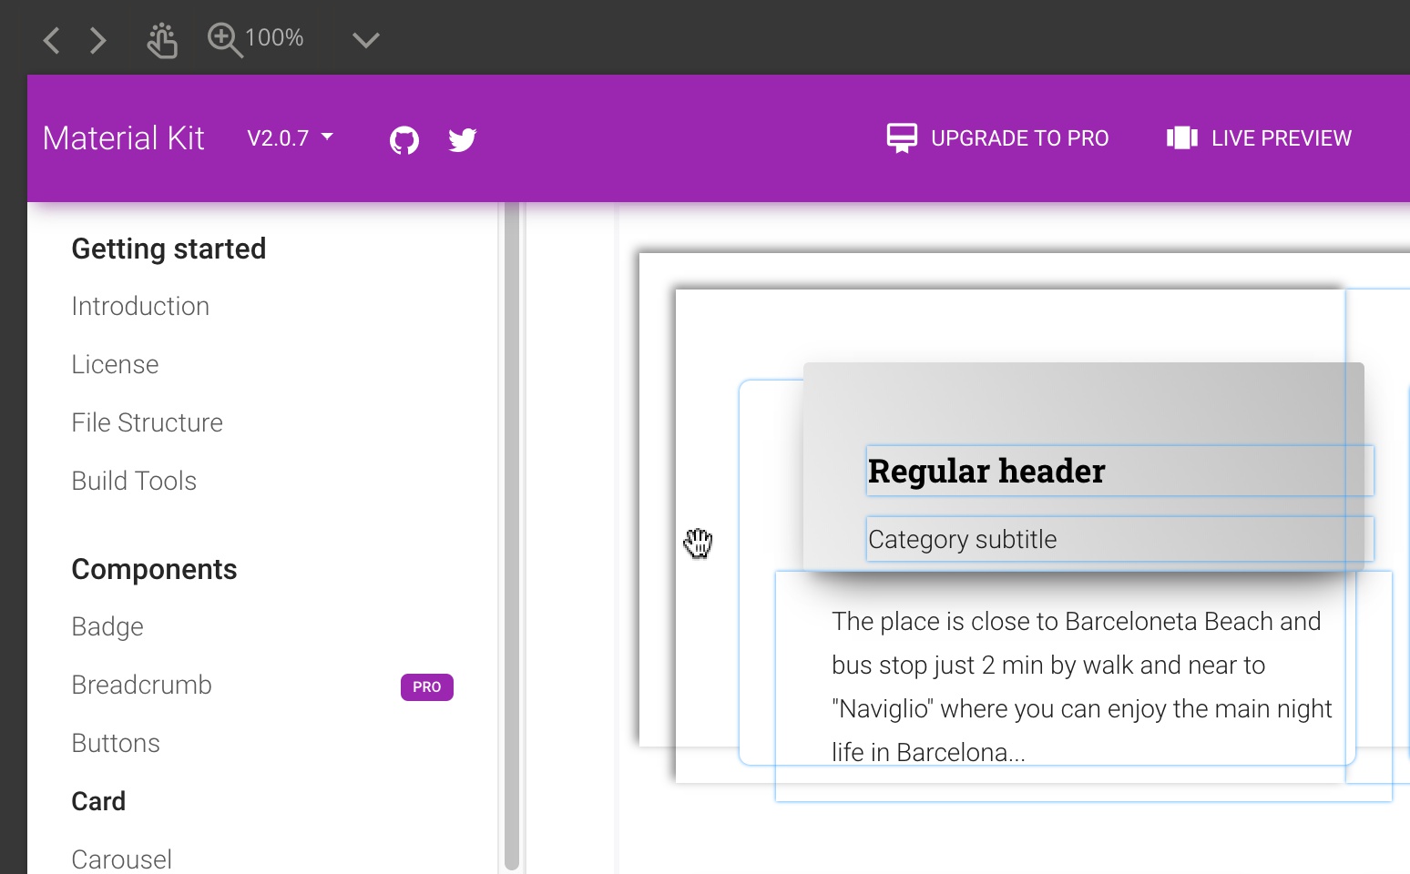Click the Category subtitle text
The image size is (1410, 874).
point(963,539)
